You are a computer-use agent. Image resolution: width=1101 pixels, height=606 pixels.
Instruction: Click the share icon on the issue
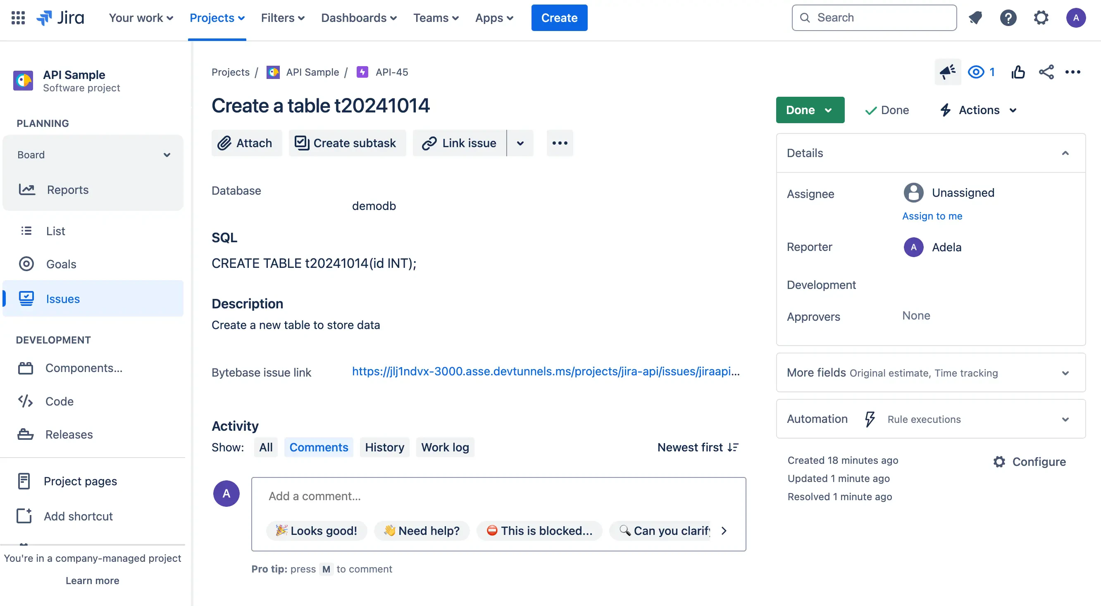pyautogui.click(x=1046, y=72)
